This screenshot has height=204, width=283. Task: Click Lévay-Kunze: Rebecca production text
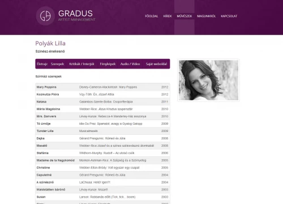113,116
